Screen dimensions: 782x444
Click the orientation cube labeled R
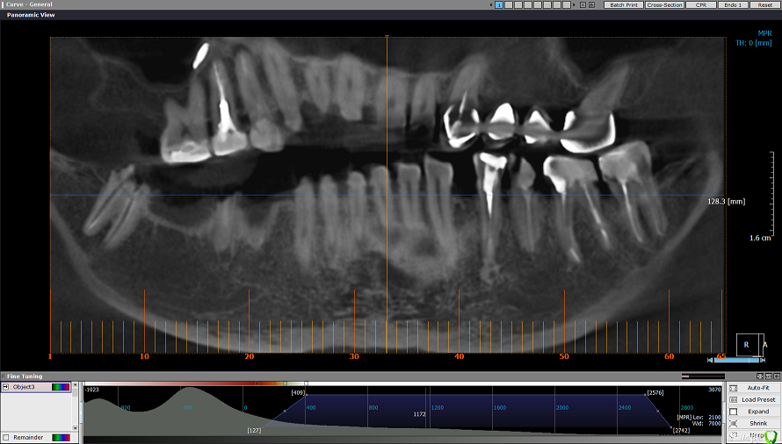[x=749, y=345]
